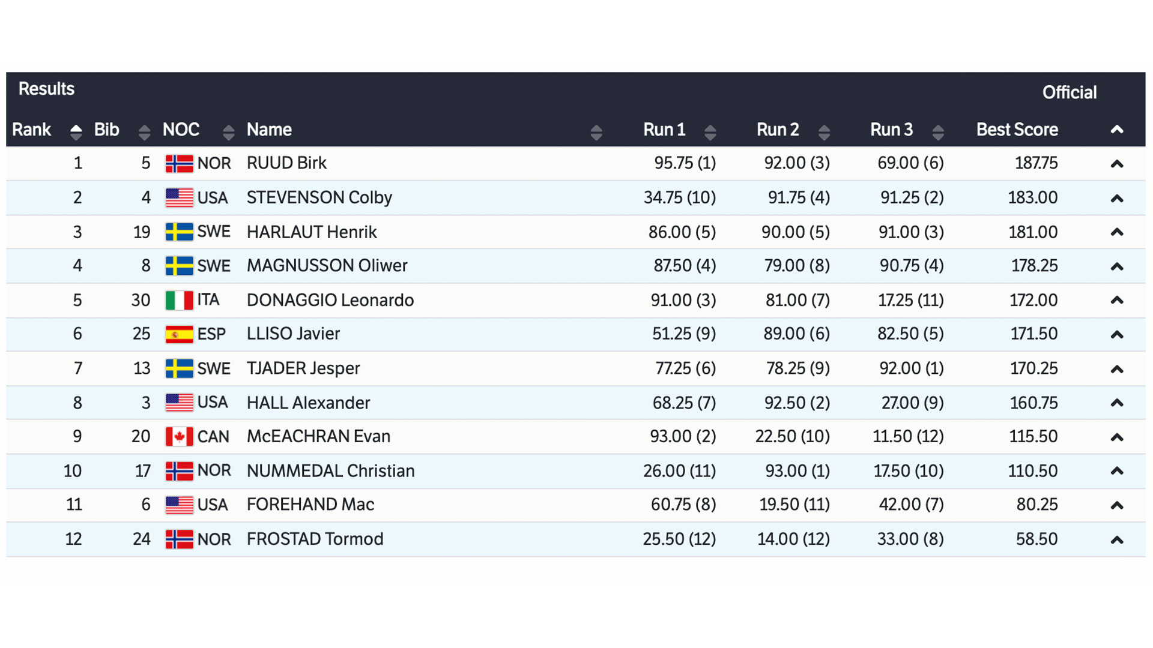Viewport: 1153px width, 648px height.
Task: Click Norway flag beside RUUD Birk
Action: [179, 163]
